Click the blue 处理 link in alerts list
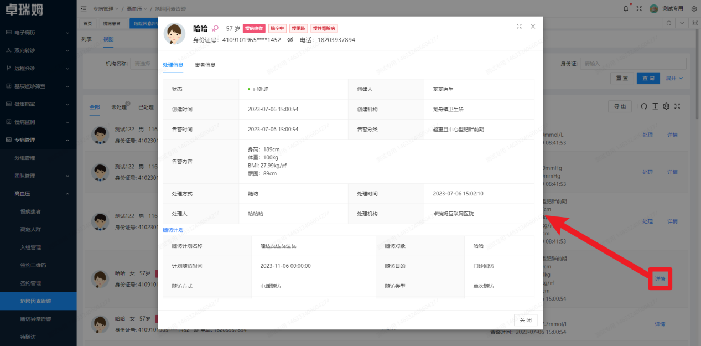 pyautogui.click(x=647, y=135)
